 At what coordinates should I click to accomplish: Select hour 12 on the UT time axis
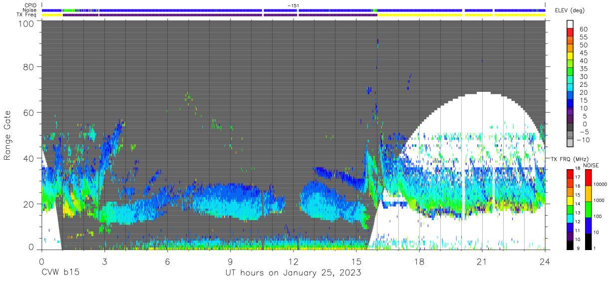click(x=294, y=261)
